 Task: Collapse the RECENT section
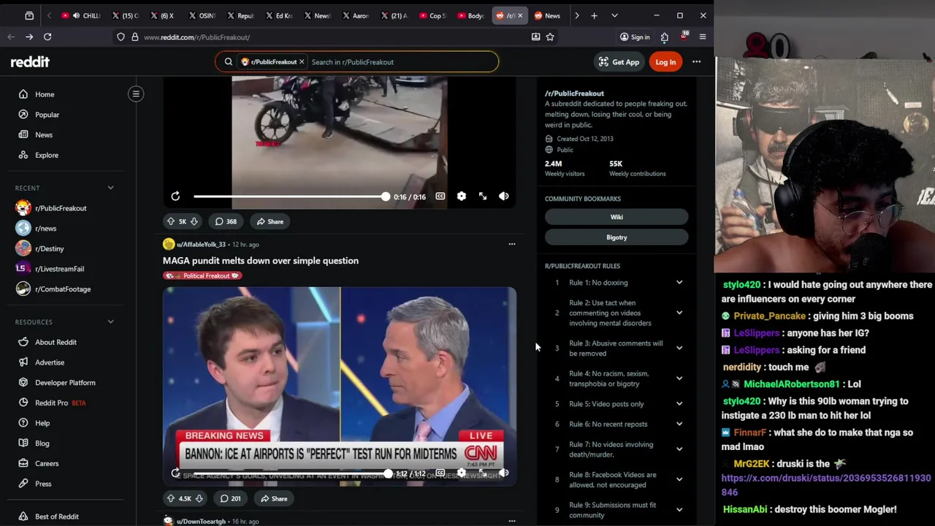point(111,188)
